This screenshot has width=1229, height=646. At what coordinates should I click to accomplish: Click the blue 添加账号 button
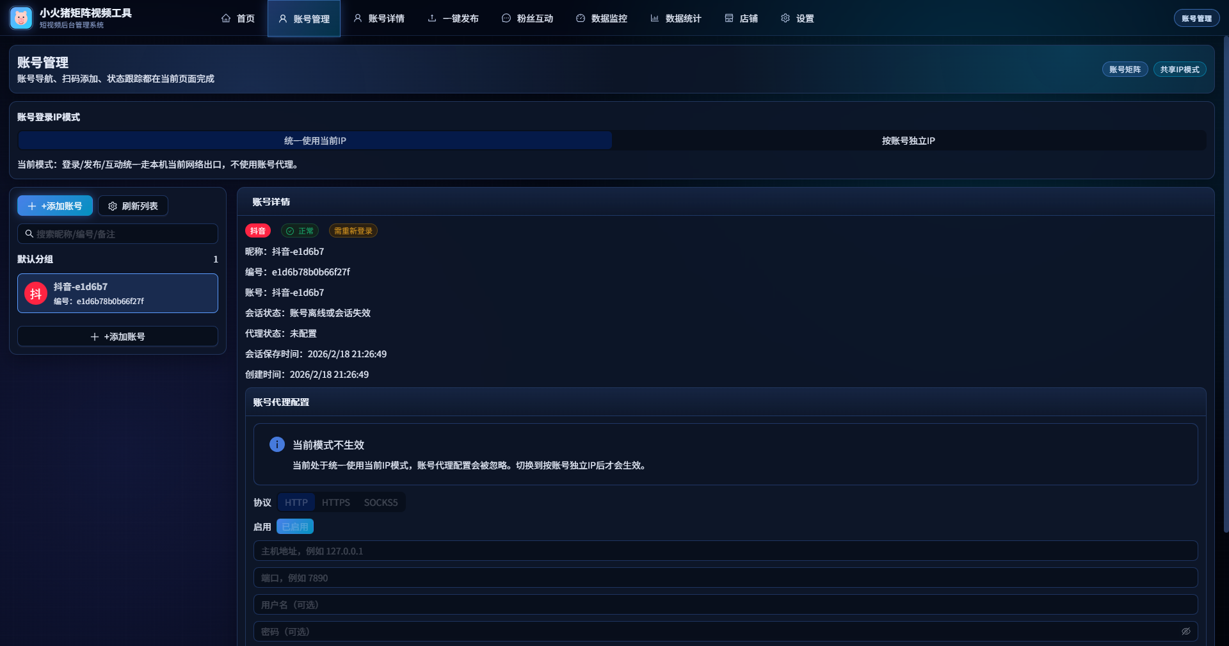55,206
